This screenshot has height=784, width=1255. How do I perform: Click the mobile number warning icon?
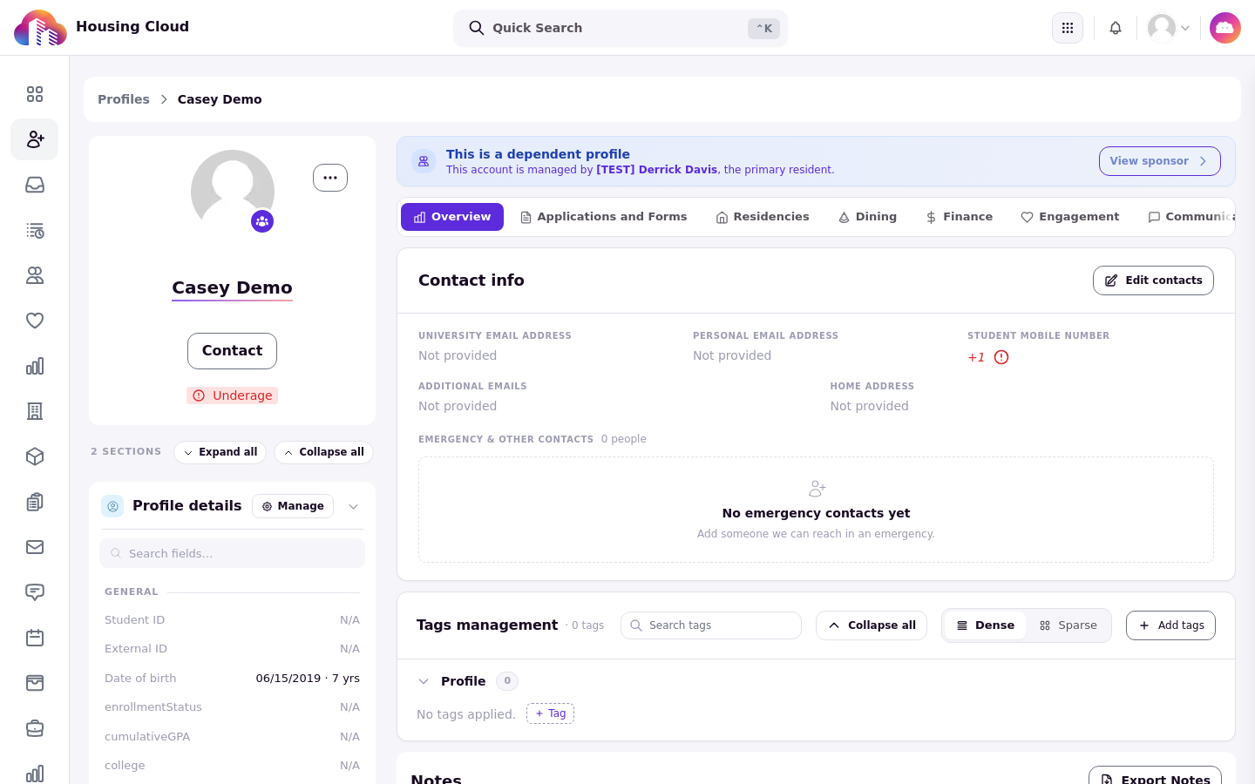[x=1001, y=357]
